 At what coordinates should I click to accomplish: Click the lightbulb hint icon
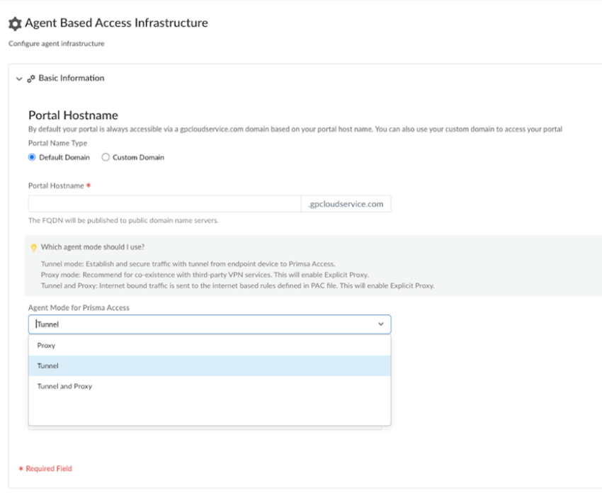coord(33,247)
